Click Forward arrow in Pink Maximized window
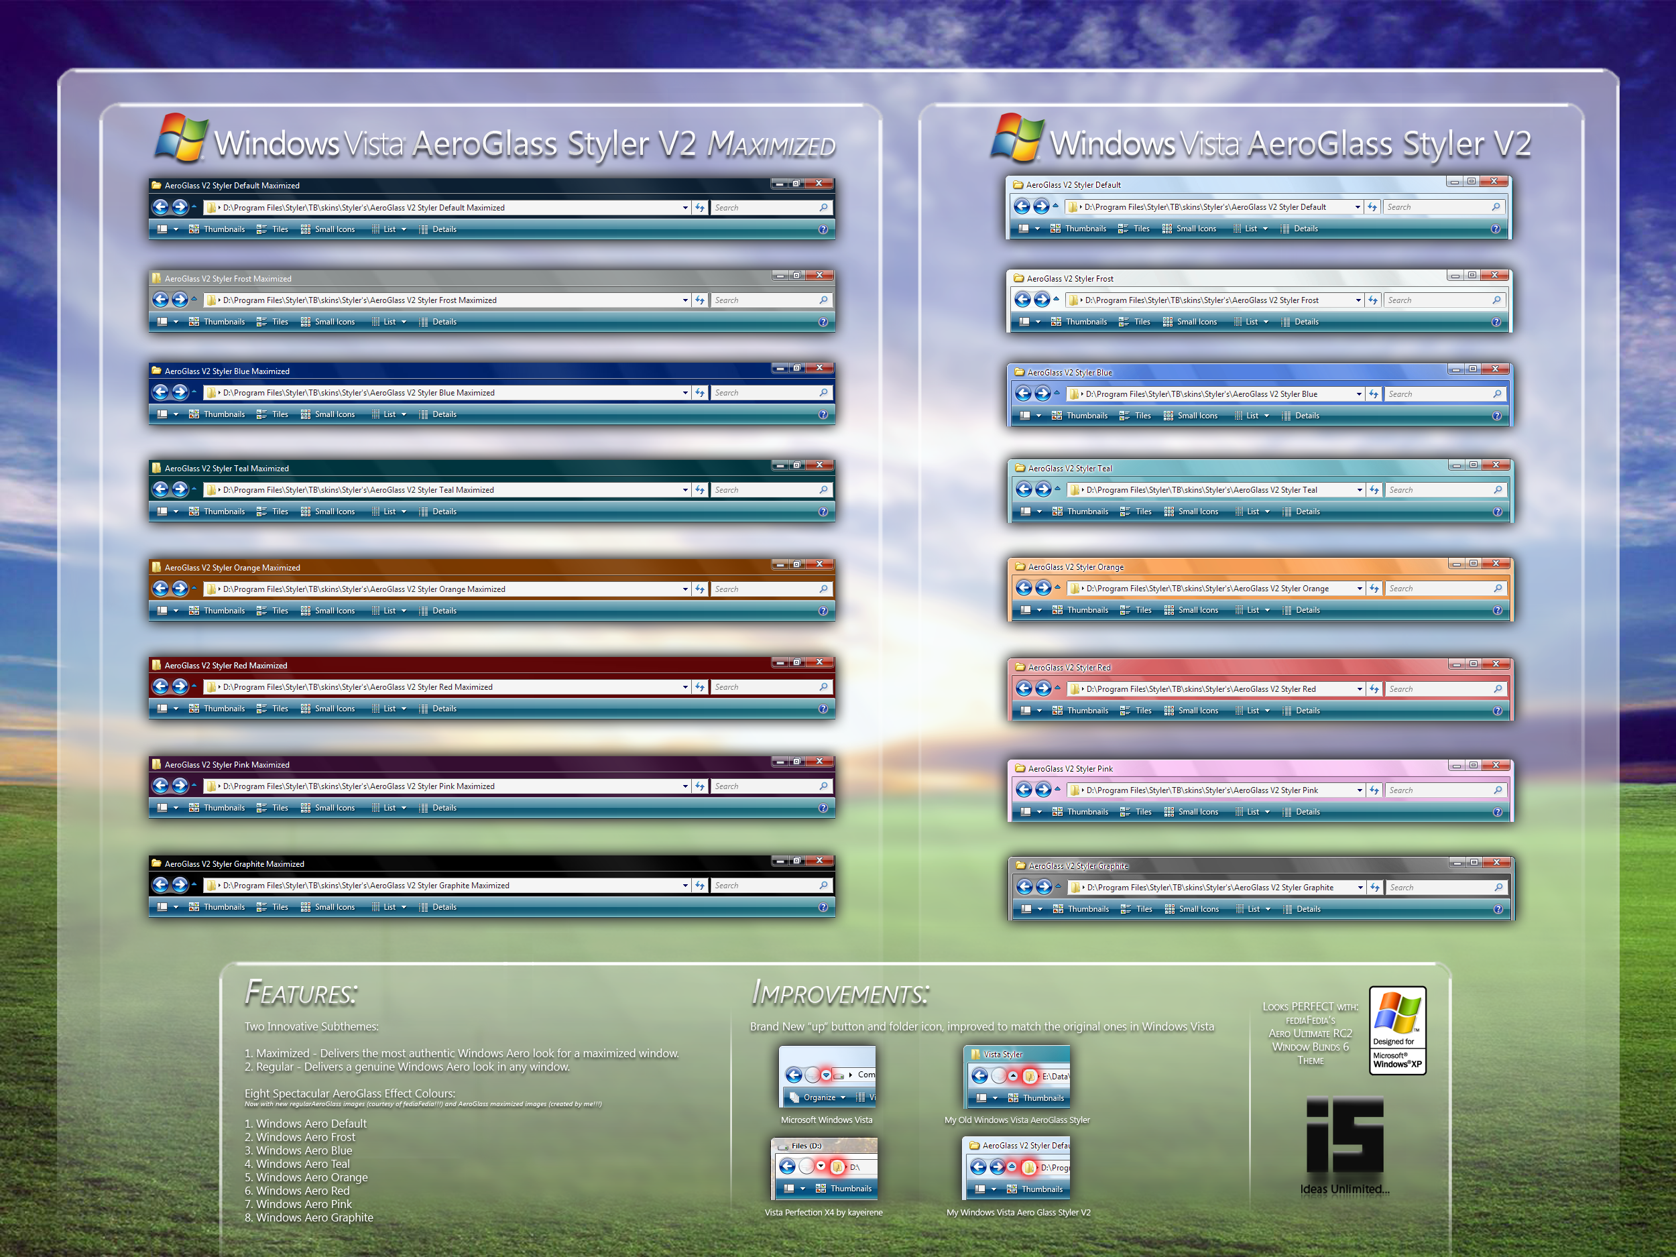 click(180, 786)
